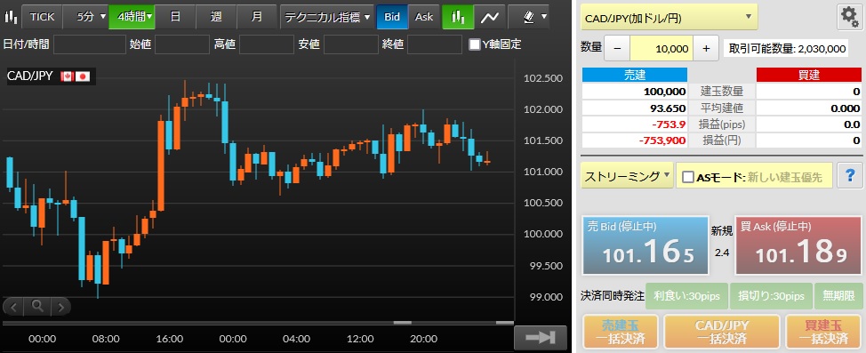
Task: Toggle the Y軸固定 checkbox
Action: tap(474, 44)
